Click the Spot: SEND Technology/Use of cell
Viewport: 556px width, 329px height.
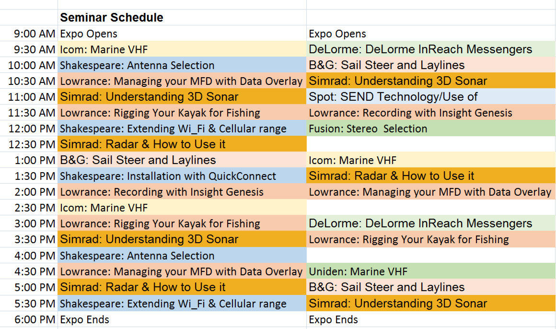pyautogui.click(x=431, y=96)
